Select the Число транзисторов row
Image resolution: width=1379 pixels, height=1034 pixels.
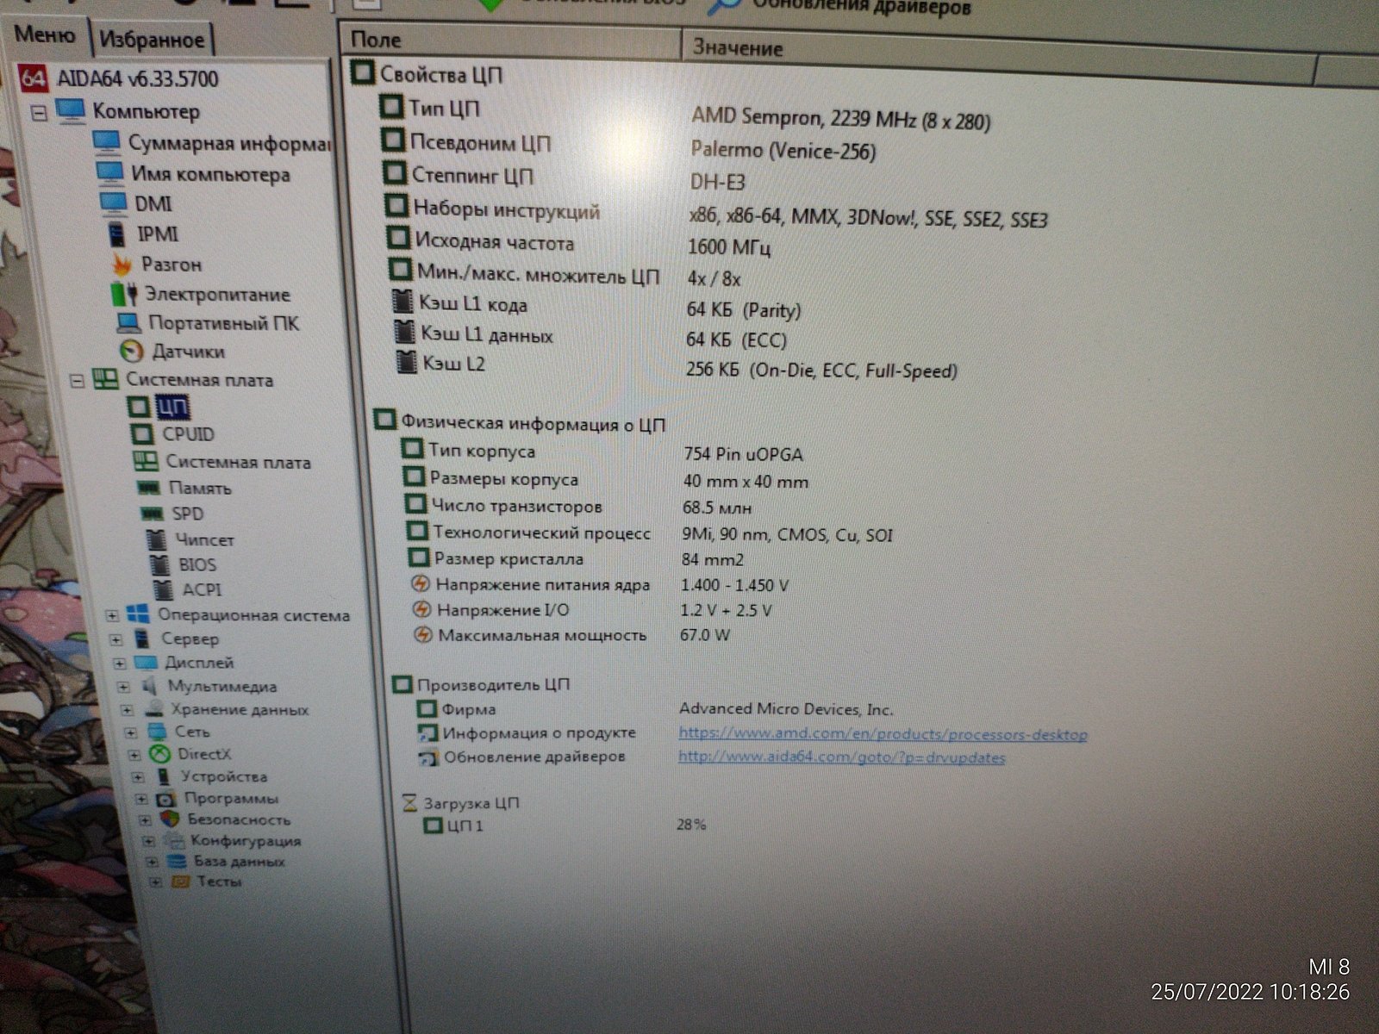click(x=578, y=507)
